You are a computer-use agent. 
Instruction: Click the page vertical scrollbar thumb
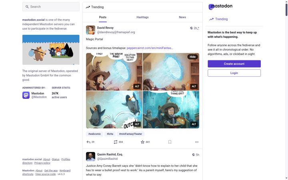click(x=286, y=10)
